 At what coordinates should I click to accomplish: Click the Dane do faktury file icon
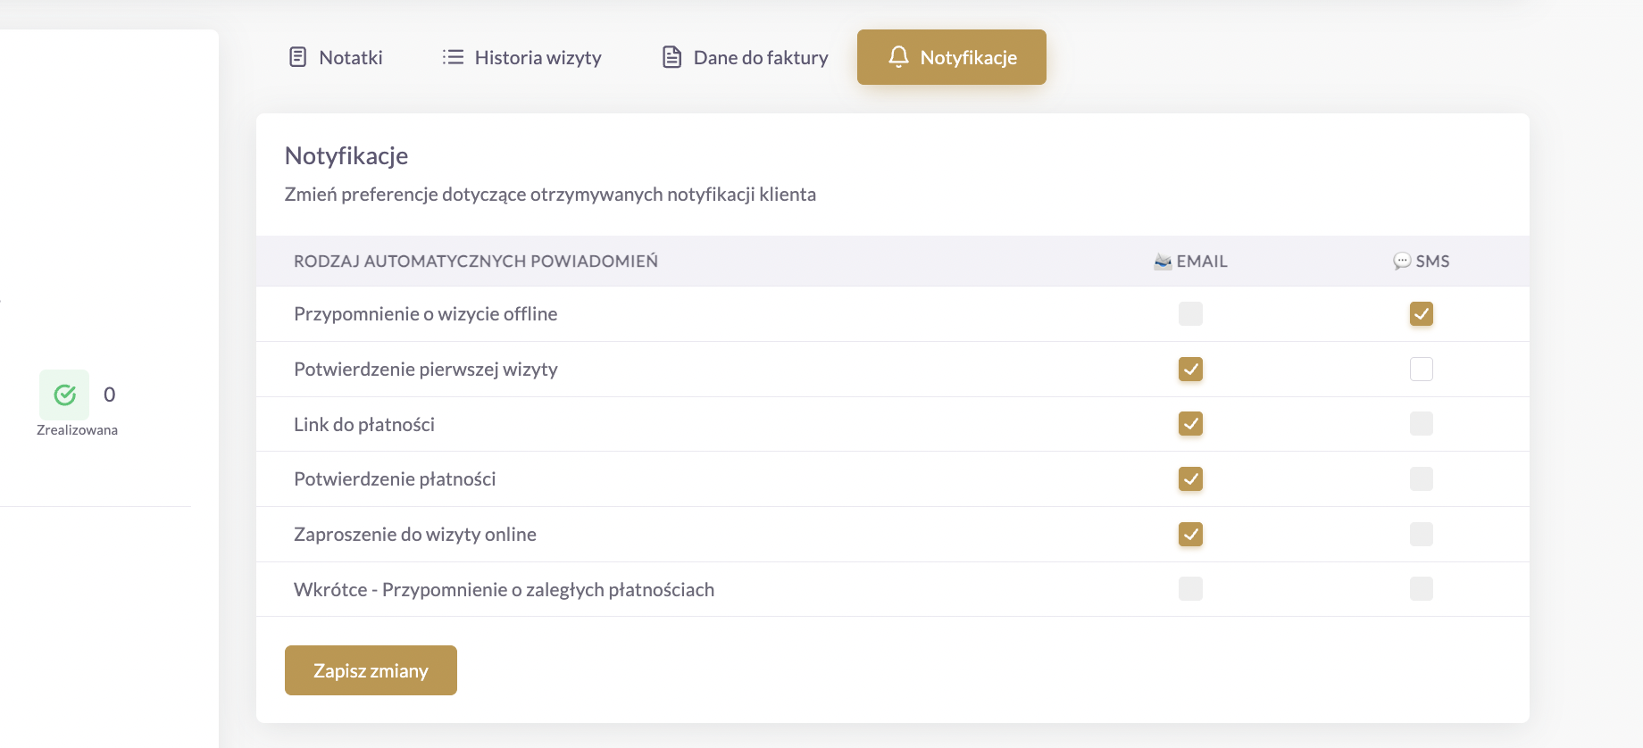coord(671,57)
